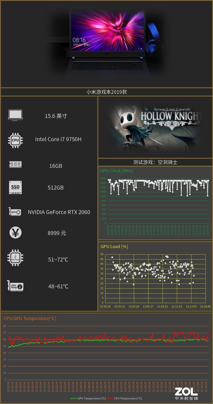Click the GPU Clock [MHz] chart title
The height and width of the screenshot is (404, 213).
[x=116, y=171]
